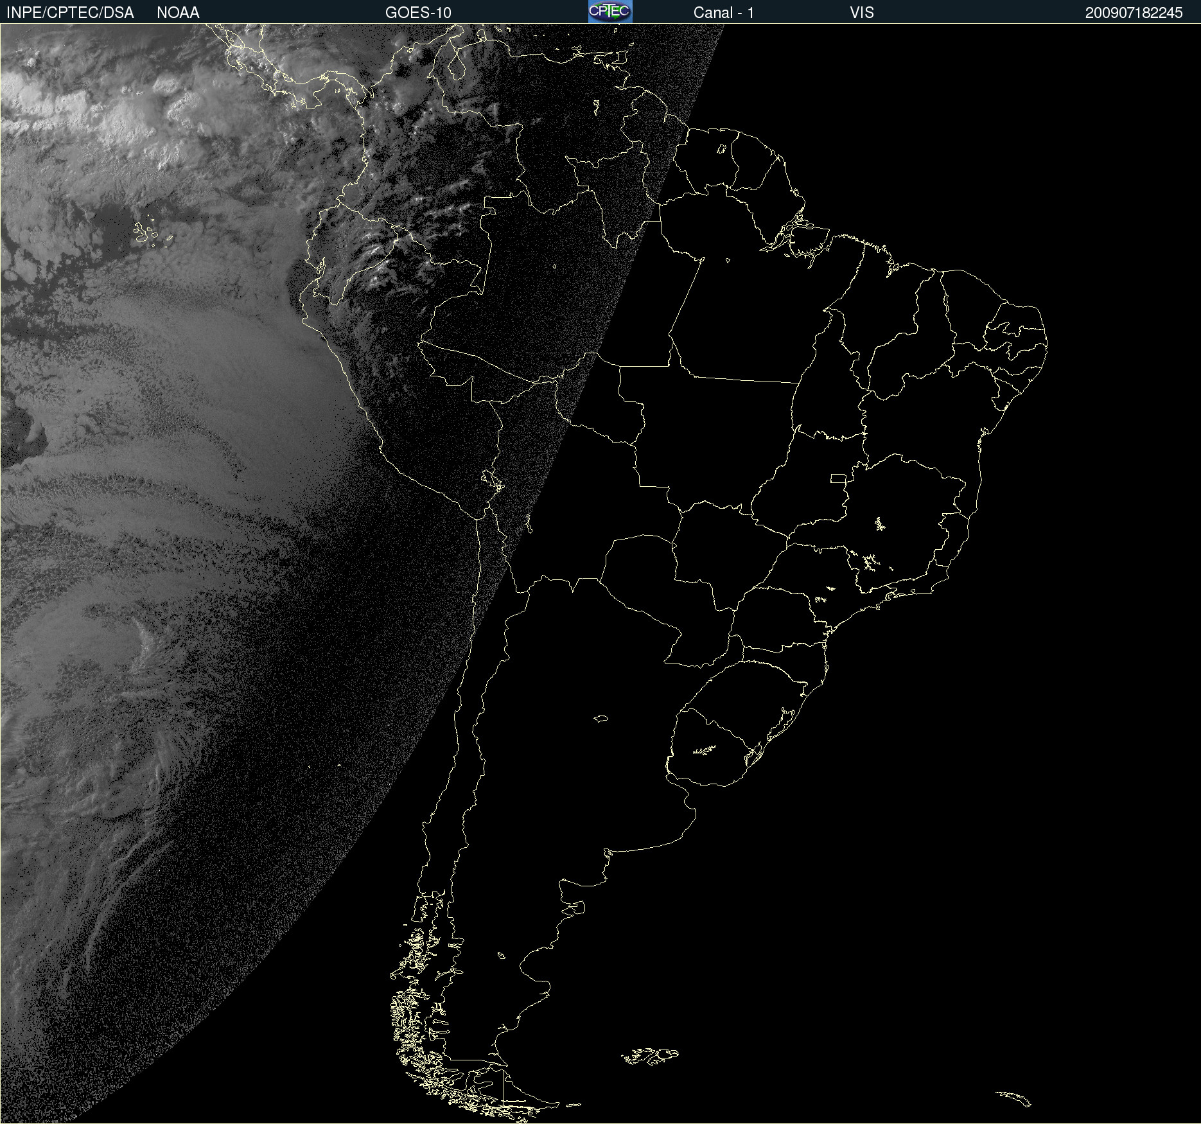Click the 200907182245 timestamp
Viewport: 1201px width, 1124px height.
pos(1134,13)
